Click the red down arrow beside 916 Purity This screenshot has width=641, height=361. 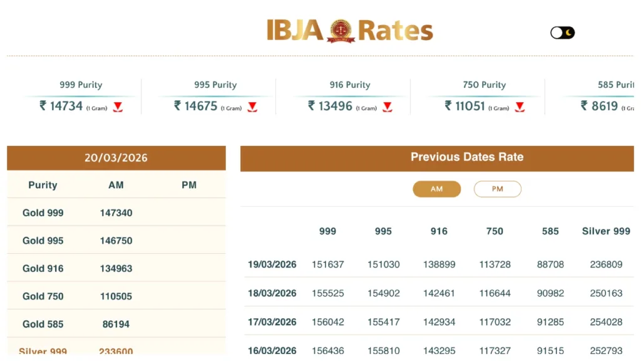pos(387,107)
